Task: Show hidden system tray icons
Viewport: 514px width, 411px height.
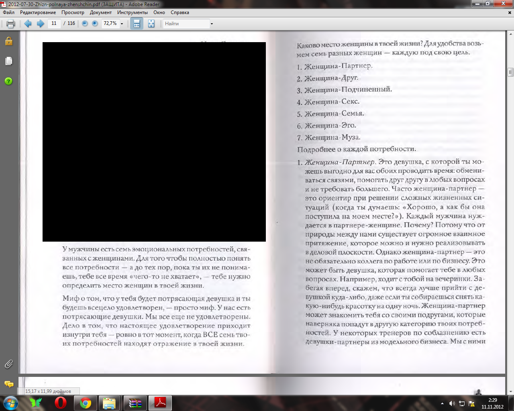Action: (x=442, y=403)
